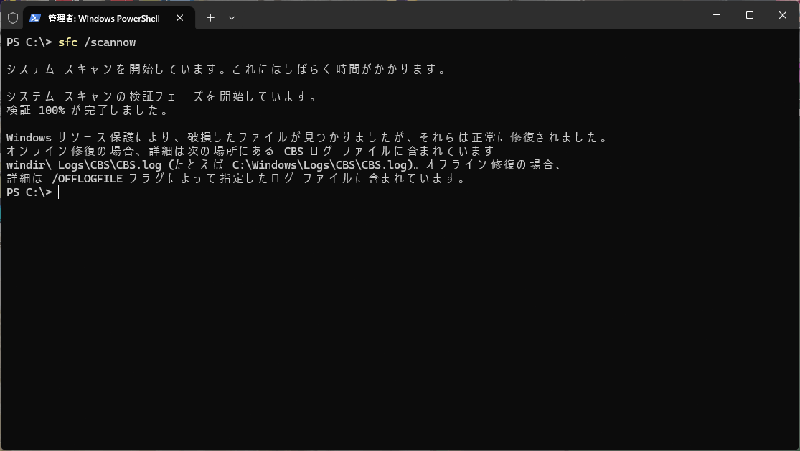Click the line starting オンライン修復の場合
The width and height of the screenshot is (800, 451).
point(250,152)
